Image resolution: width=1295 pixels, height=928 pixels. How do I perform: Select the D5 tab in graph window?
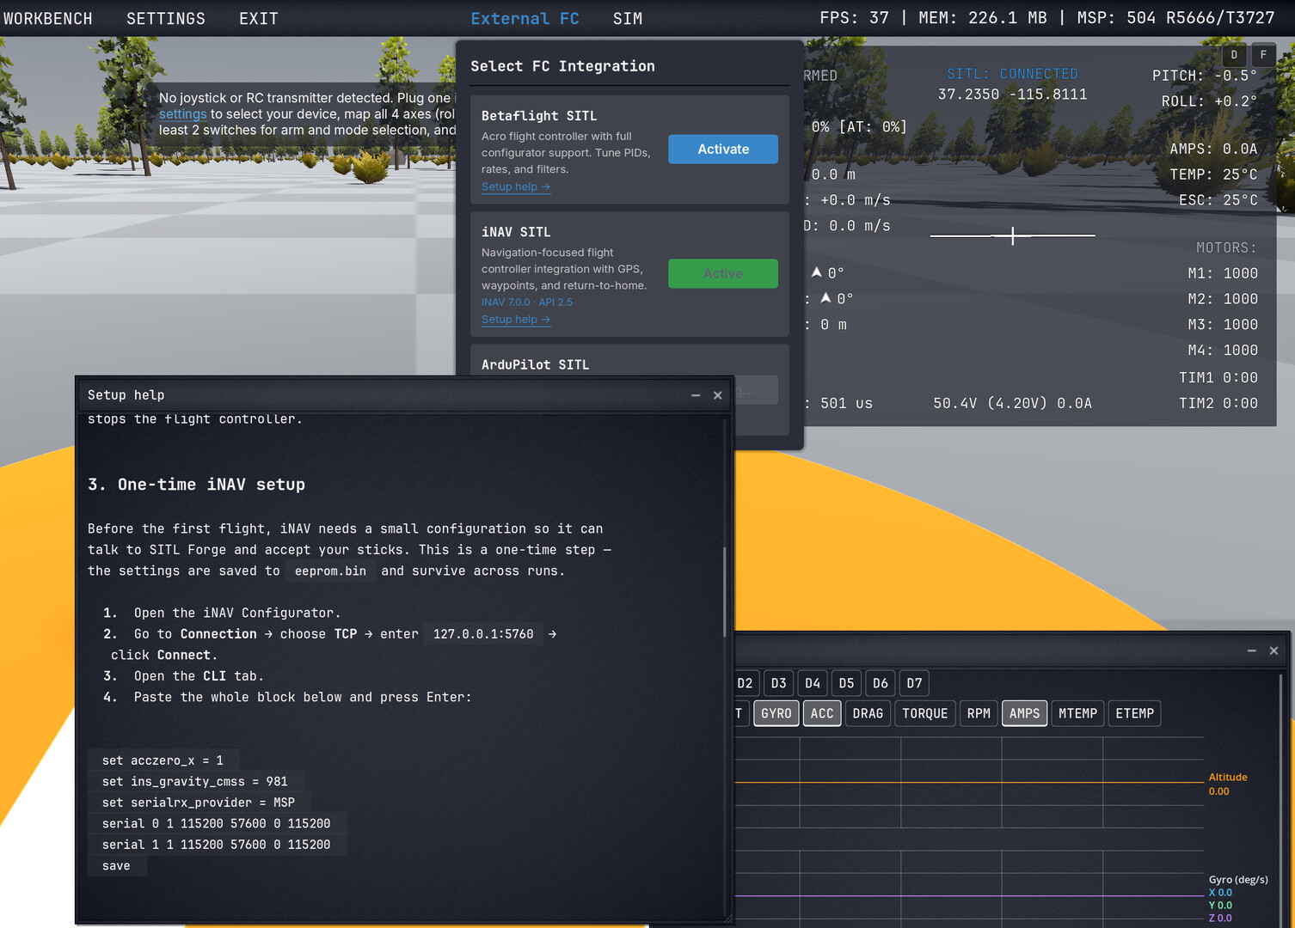(x=846, y=683)
